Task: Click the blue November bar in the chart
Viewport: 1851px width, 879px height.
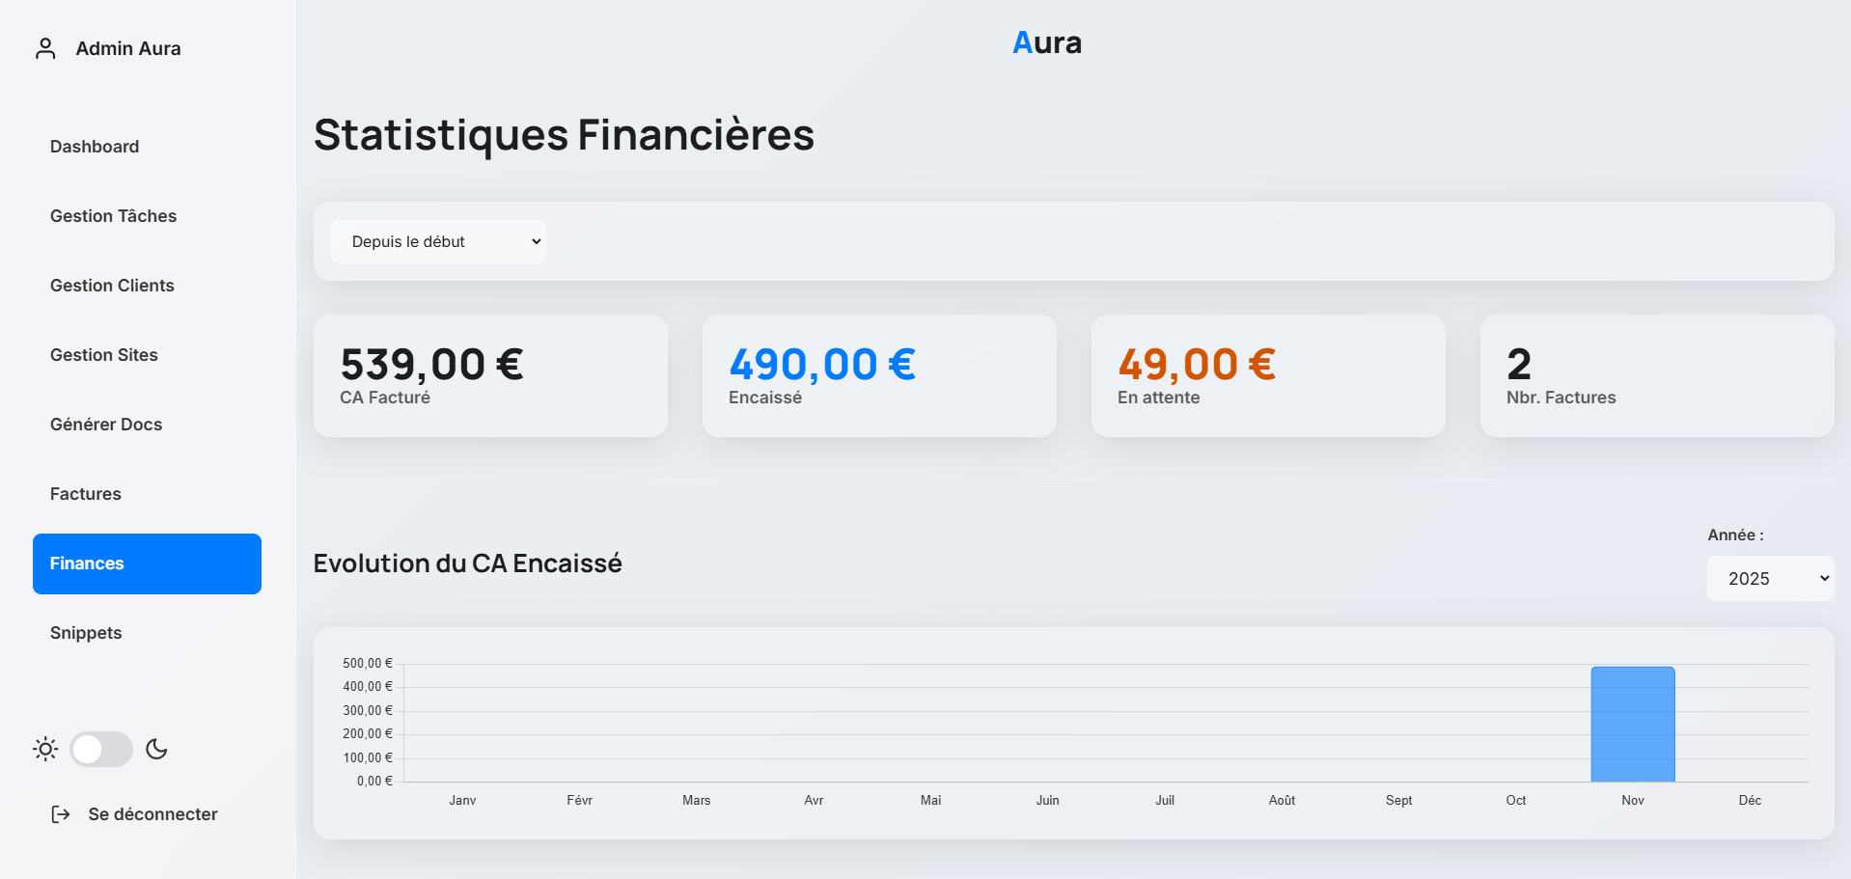Action: coord(1633,724)
